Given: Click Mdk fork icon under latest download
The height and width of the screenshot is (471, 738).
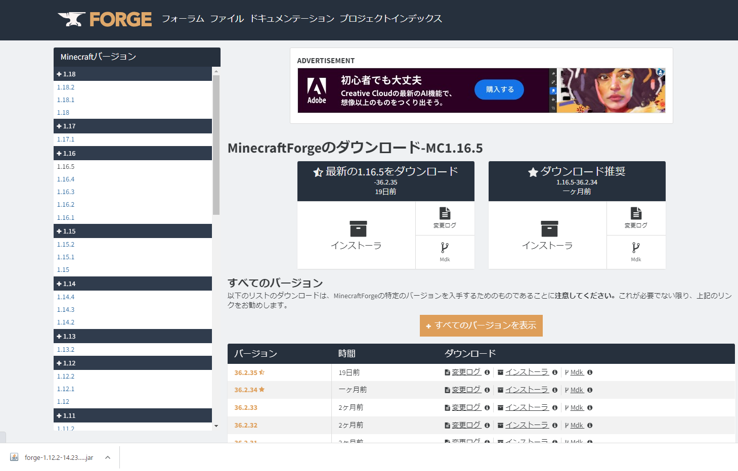Looking at the screenshot, I should pyautogui.click(x=445, y=248).
